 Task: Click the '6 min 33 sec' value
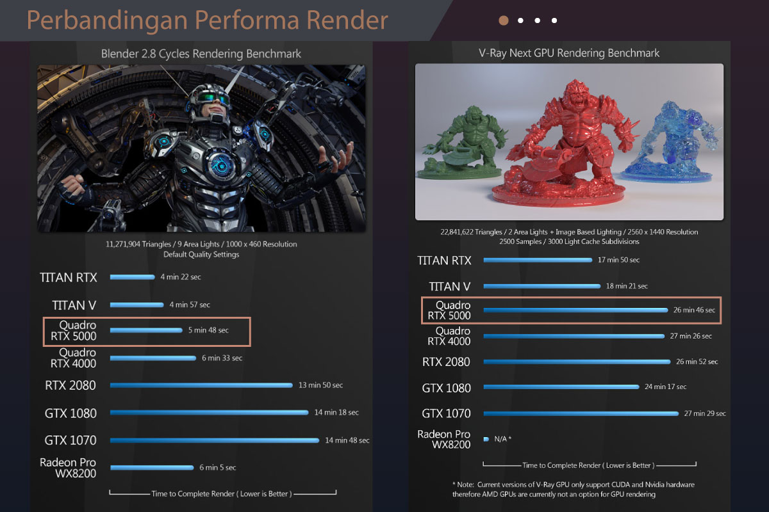[222, 358]
